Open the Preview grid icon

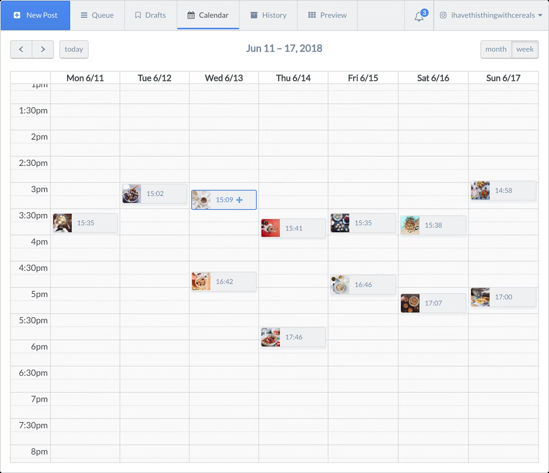click(x=312, y=15)
